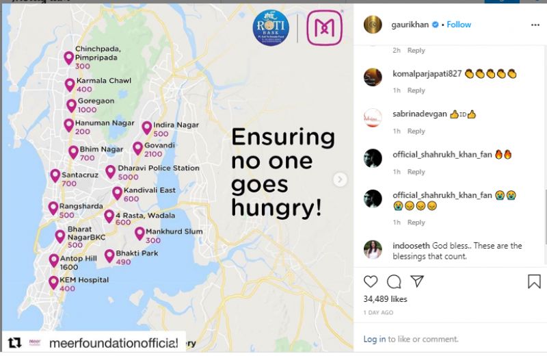This screenshot has width=547, height=356.
Task: Open gaurikhan profile picture
Action: click(373, 24)
